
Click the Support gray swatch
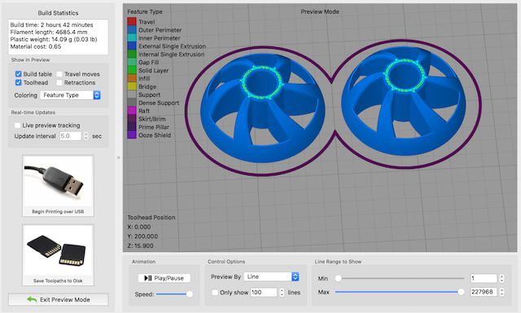click(x=132, y=94)
